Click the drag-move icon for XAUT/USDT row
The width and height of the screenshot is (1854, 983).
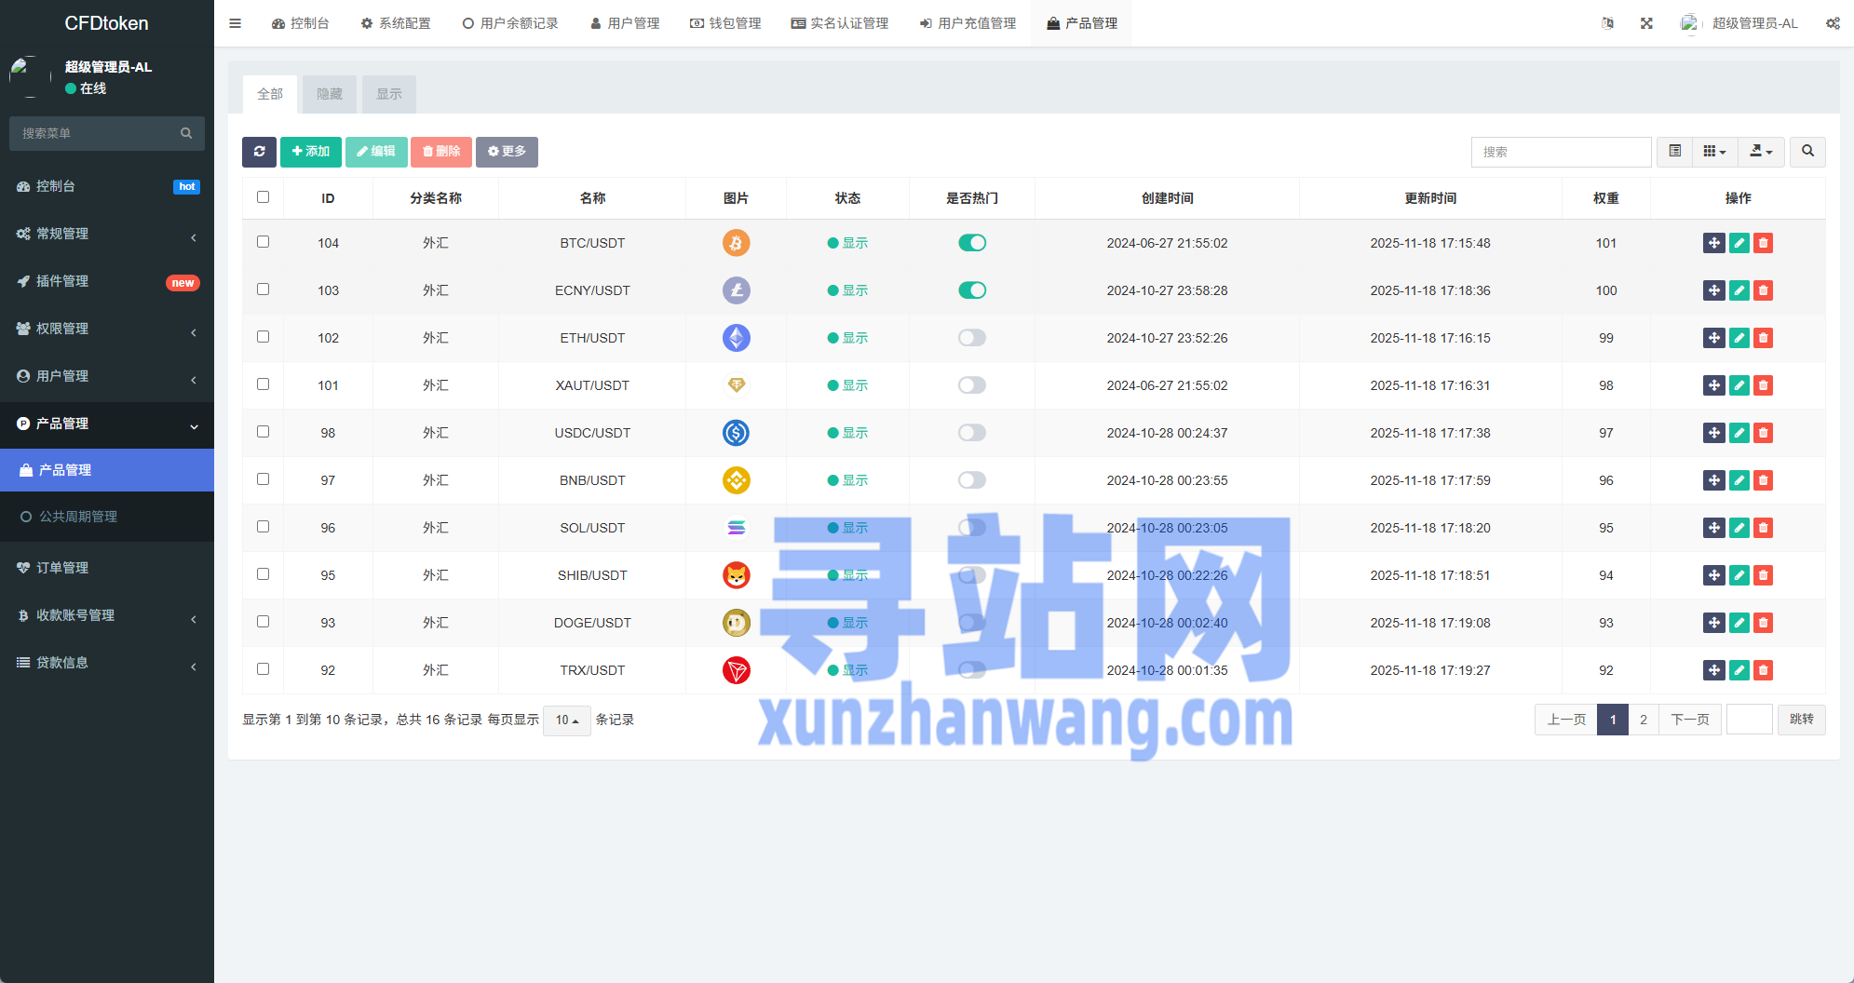[x=1713, y=385]
